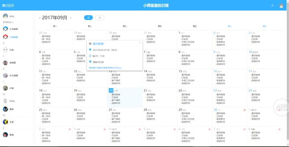
Task: Click the 微约日历 logo in header
Action: click(x=8, y=6)
